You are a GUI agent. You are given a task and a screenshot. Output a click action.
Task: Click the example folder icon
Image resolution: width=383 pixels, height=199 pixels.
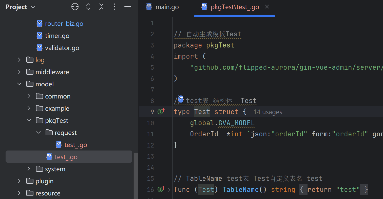40,108
